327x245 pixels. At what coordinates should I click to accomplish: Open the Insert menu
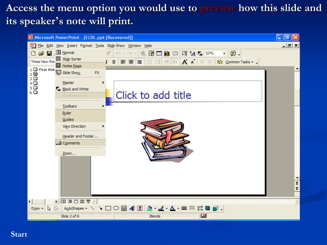(72, 46)
